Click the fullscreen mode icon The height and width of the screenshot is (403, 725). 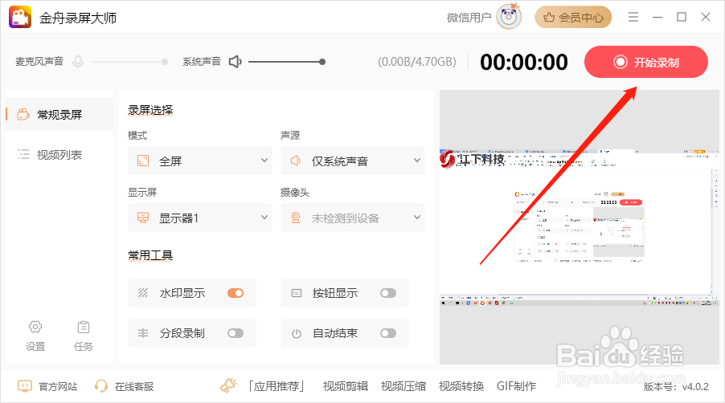pyautogui.click(x=143, y=161)
